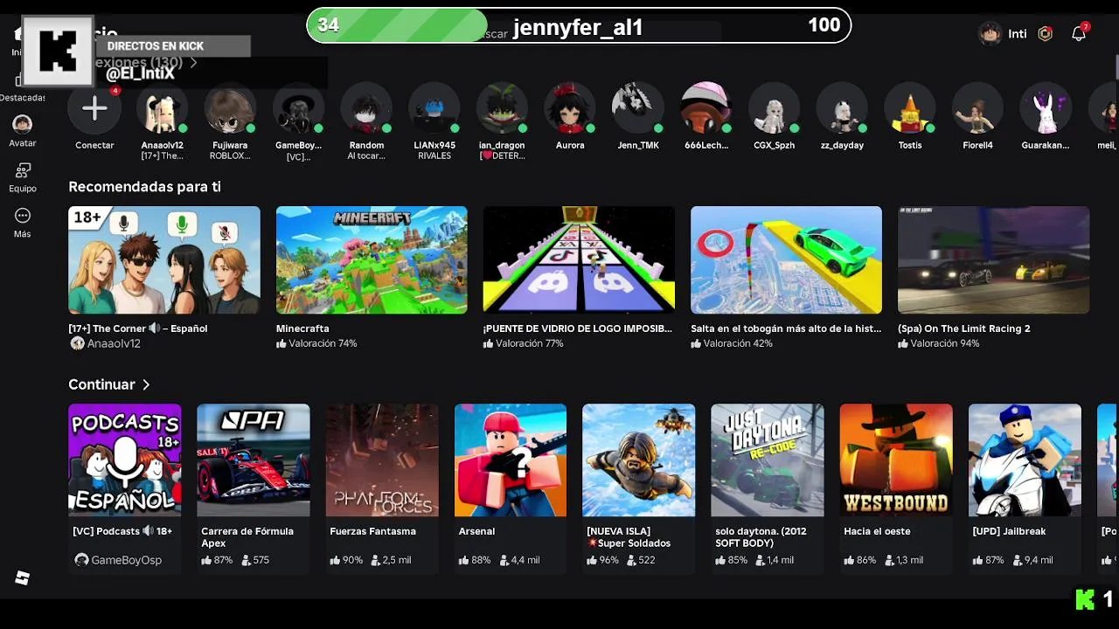The width and height of the screenshot is (1119, 629).
Task: Click Valoración 42% rating text
Action: point(738,344)
